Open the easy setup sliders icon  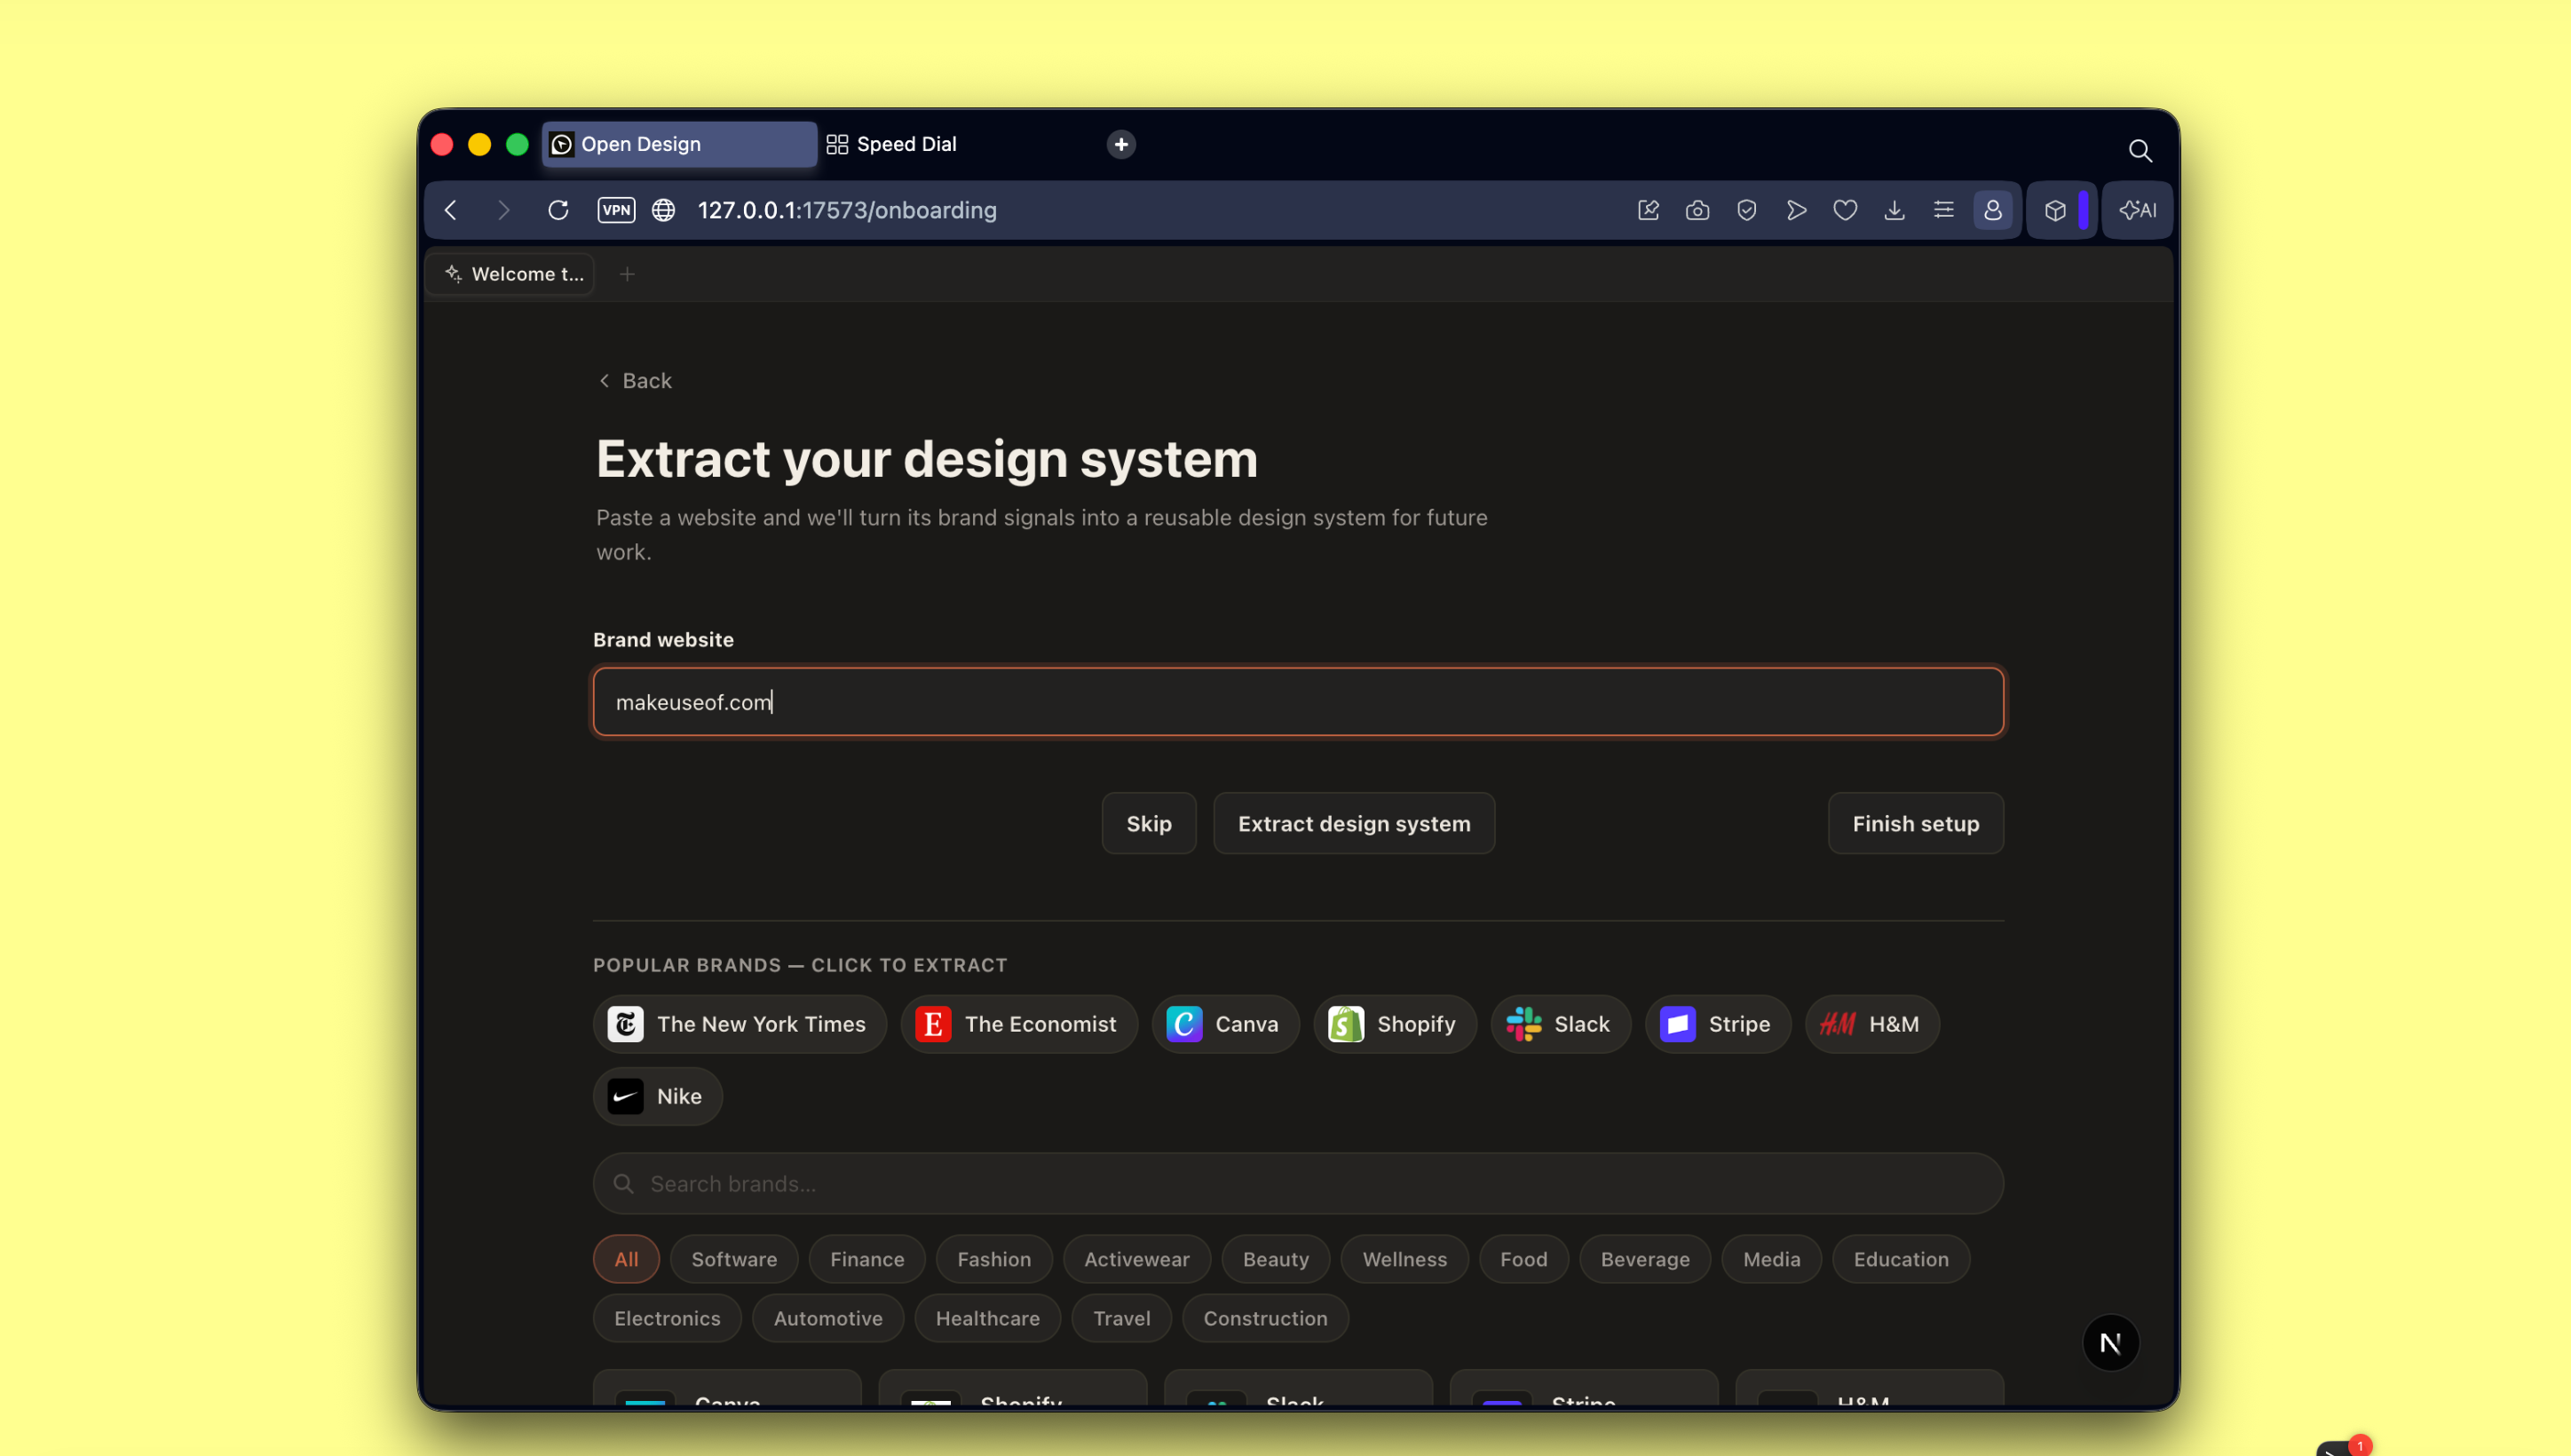pos(1943,210)
